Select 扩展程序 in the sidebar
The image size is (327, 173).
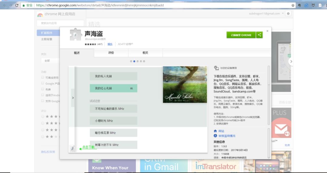pyautogui.click(x=48, y=33)
